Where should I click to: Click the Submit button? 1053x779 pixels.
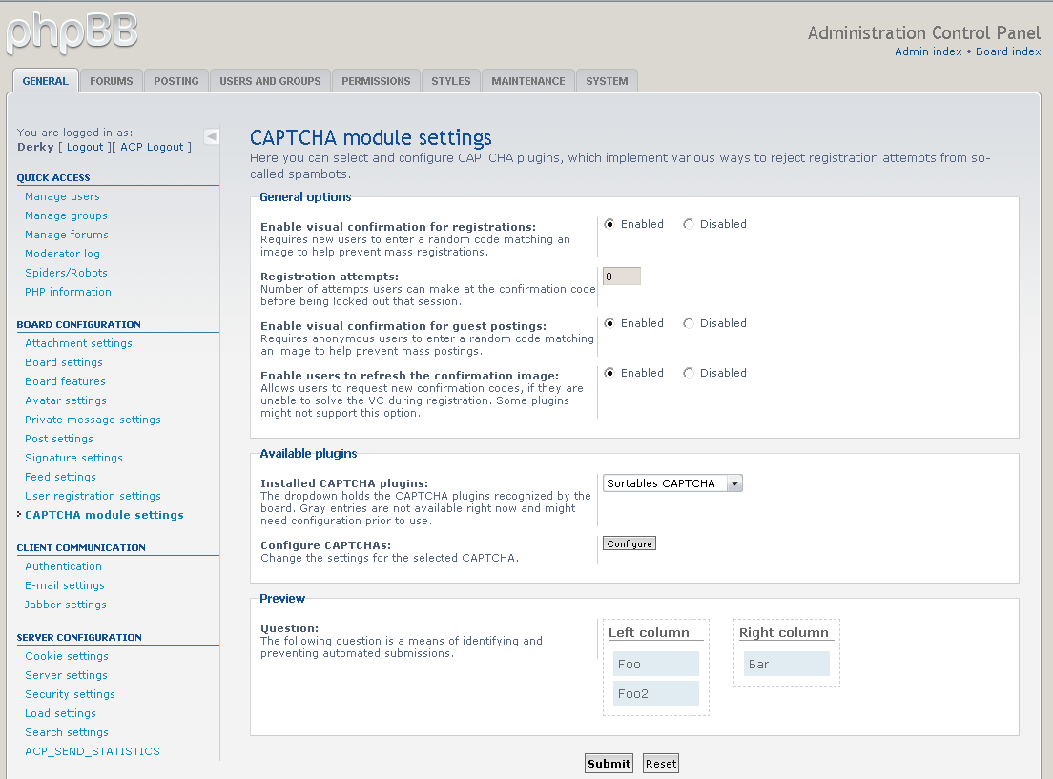609,764
